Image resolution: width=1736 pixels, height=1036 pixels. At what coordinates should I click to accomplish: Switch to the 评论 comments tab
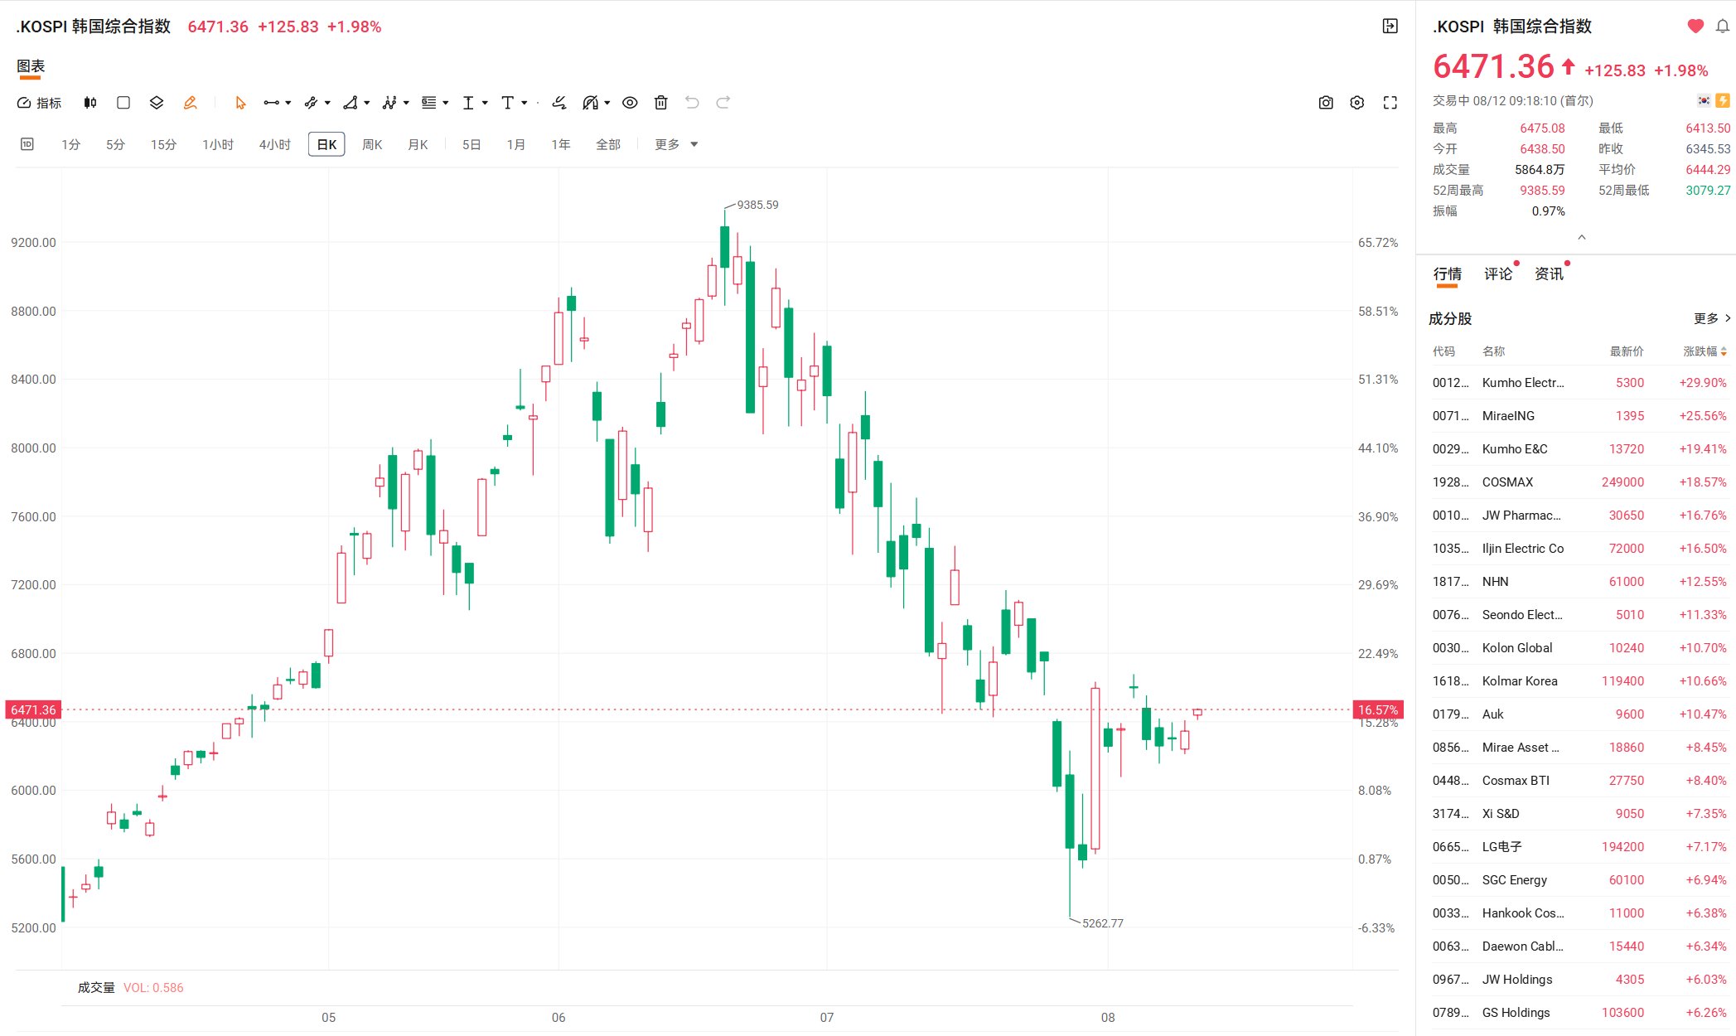click(1498, 274)
